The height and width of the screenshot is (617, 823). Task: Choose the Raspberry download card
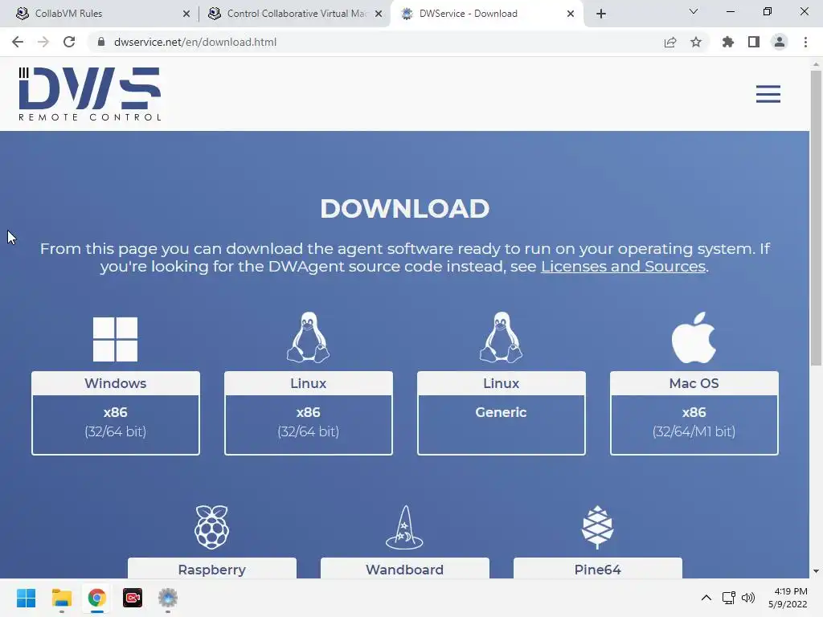tap(212, 568)
